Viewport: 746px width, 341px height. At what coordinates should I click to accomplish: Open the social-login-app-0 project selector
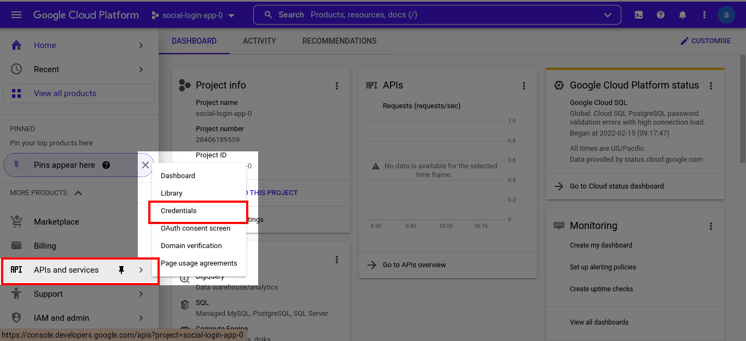[x=193, y=15]
